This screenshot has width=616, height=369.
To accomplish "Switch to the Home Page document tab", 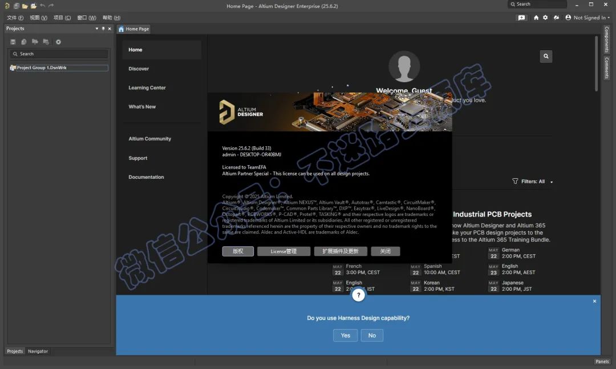I will click(x=133, y=29).
